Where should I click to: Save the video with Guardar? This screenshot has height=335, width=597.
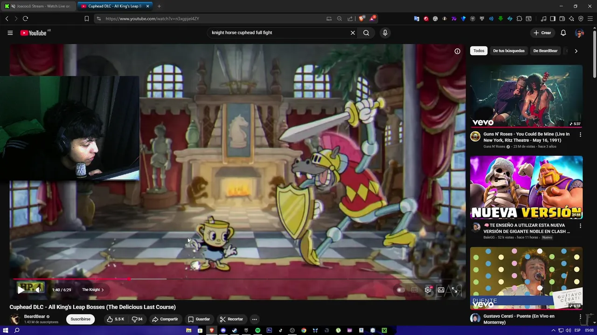(x=199, y=319)
